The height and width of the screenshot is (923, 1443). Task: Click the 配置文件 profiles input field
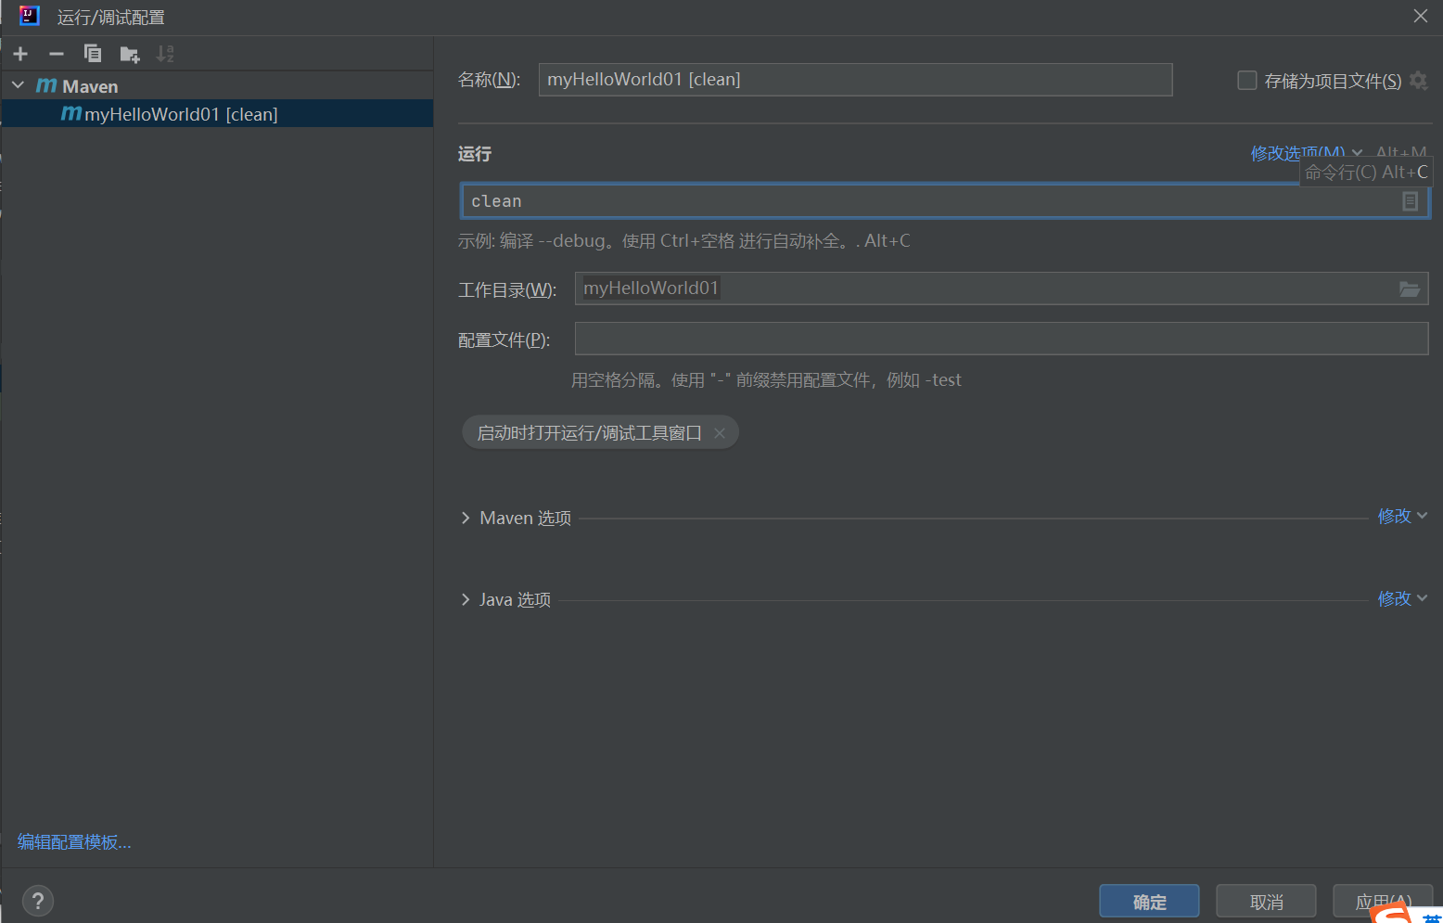coord(1002,339)
